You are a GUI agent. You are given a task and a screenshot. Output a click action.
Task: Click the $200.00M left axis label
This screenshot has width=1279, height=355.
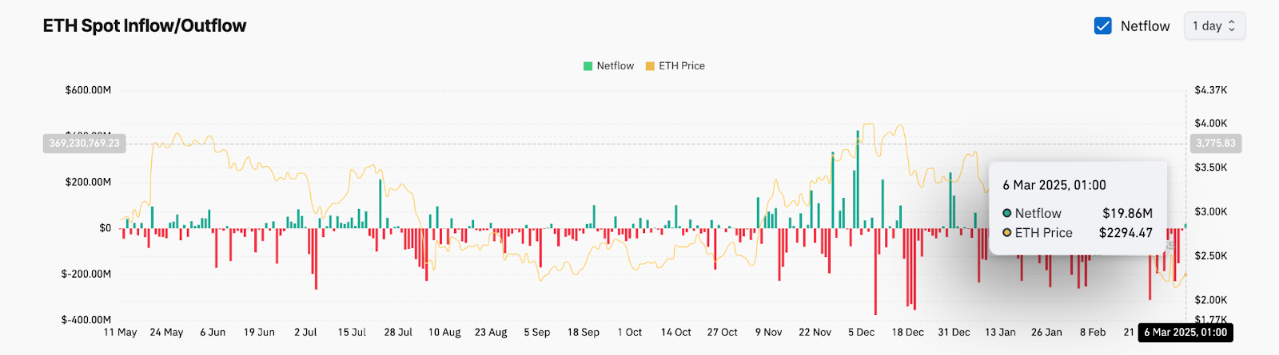(x=88, y=182)
